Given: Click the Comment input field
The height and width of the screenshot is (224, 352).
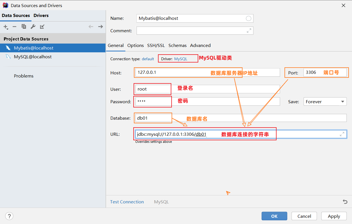Looking at the screenshot, I should pos(195,31).
